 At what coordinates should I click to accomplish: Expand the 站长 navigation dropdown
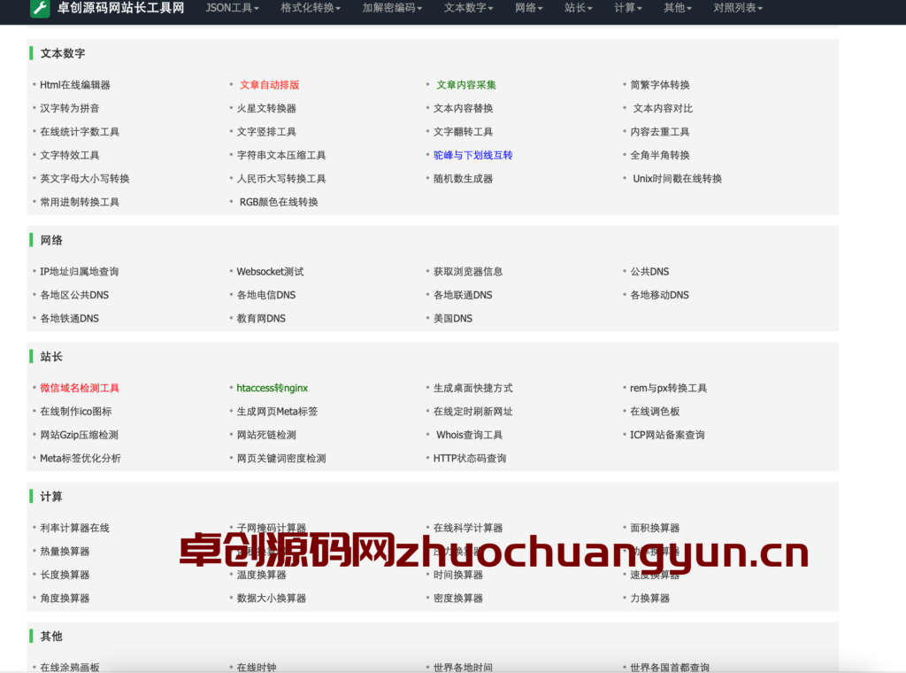tap(579, 8)
